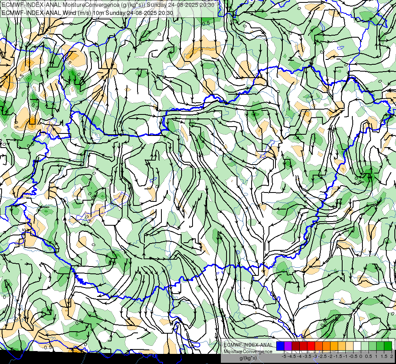
Task: Click the -2.5 tick label in legend
Action: tap(322, 356)
